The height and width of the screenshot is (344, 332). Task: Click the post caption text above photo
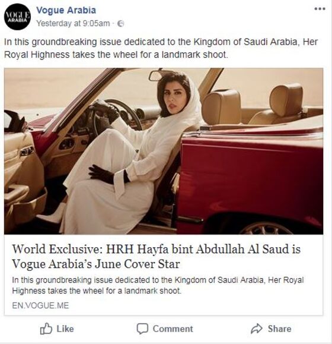[161, 48]
